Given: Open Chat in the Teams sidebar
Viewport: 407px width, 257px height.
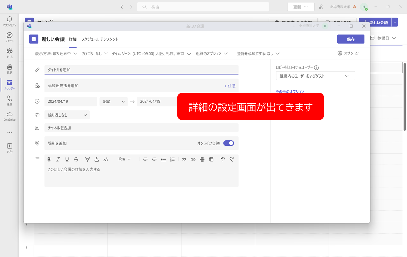Looking at the screenshot, I should coord(9,37).
